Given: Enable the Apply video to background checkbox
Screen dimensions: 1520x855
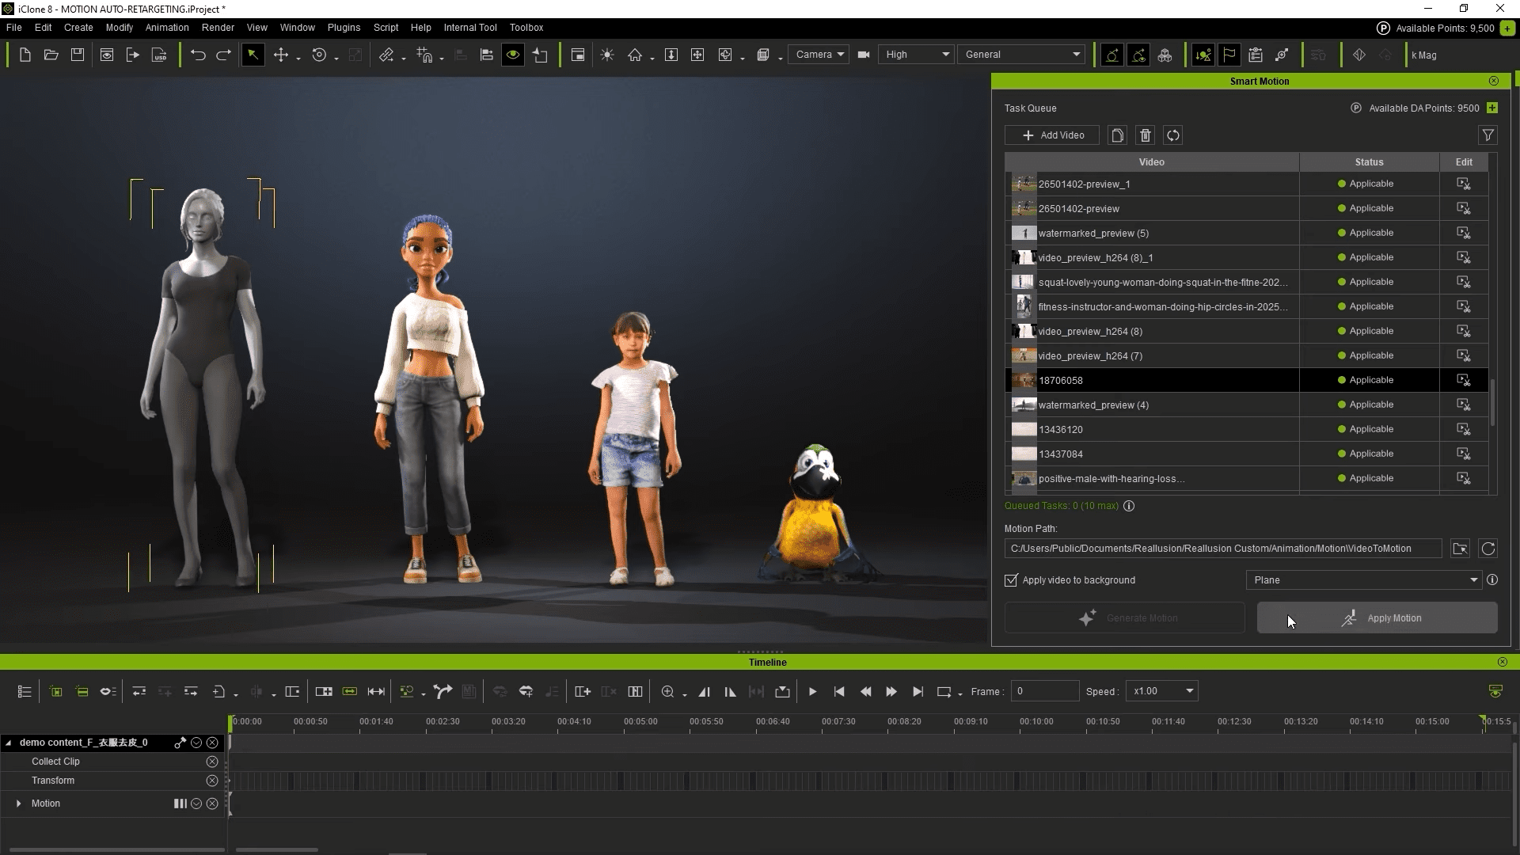Looking at the screenshot, I should (1010, 580).
